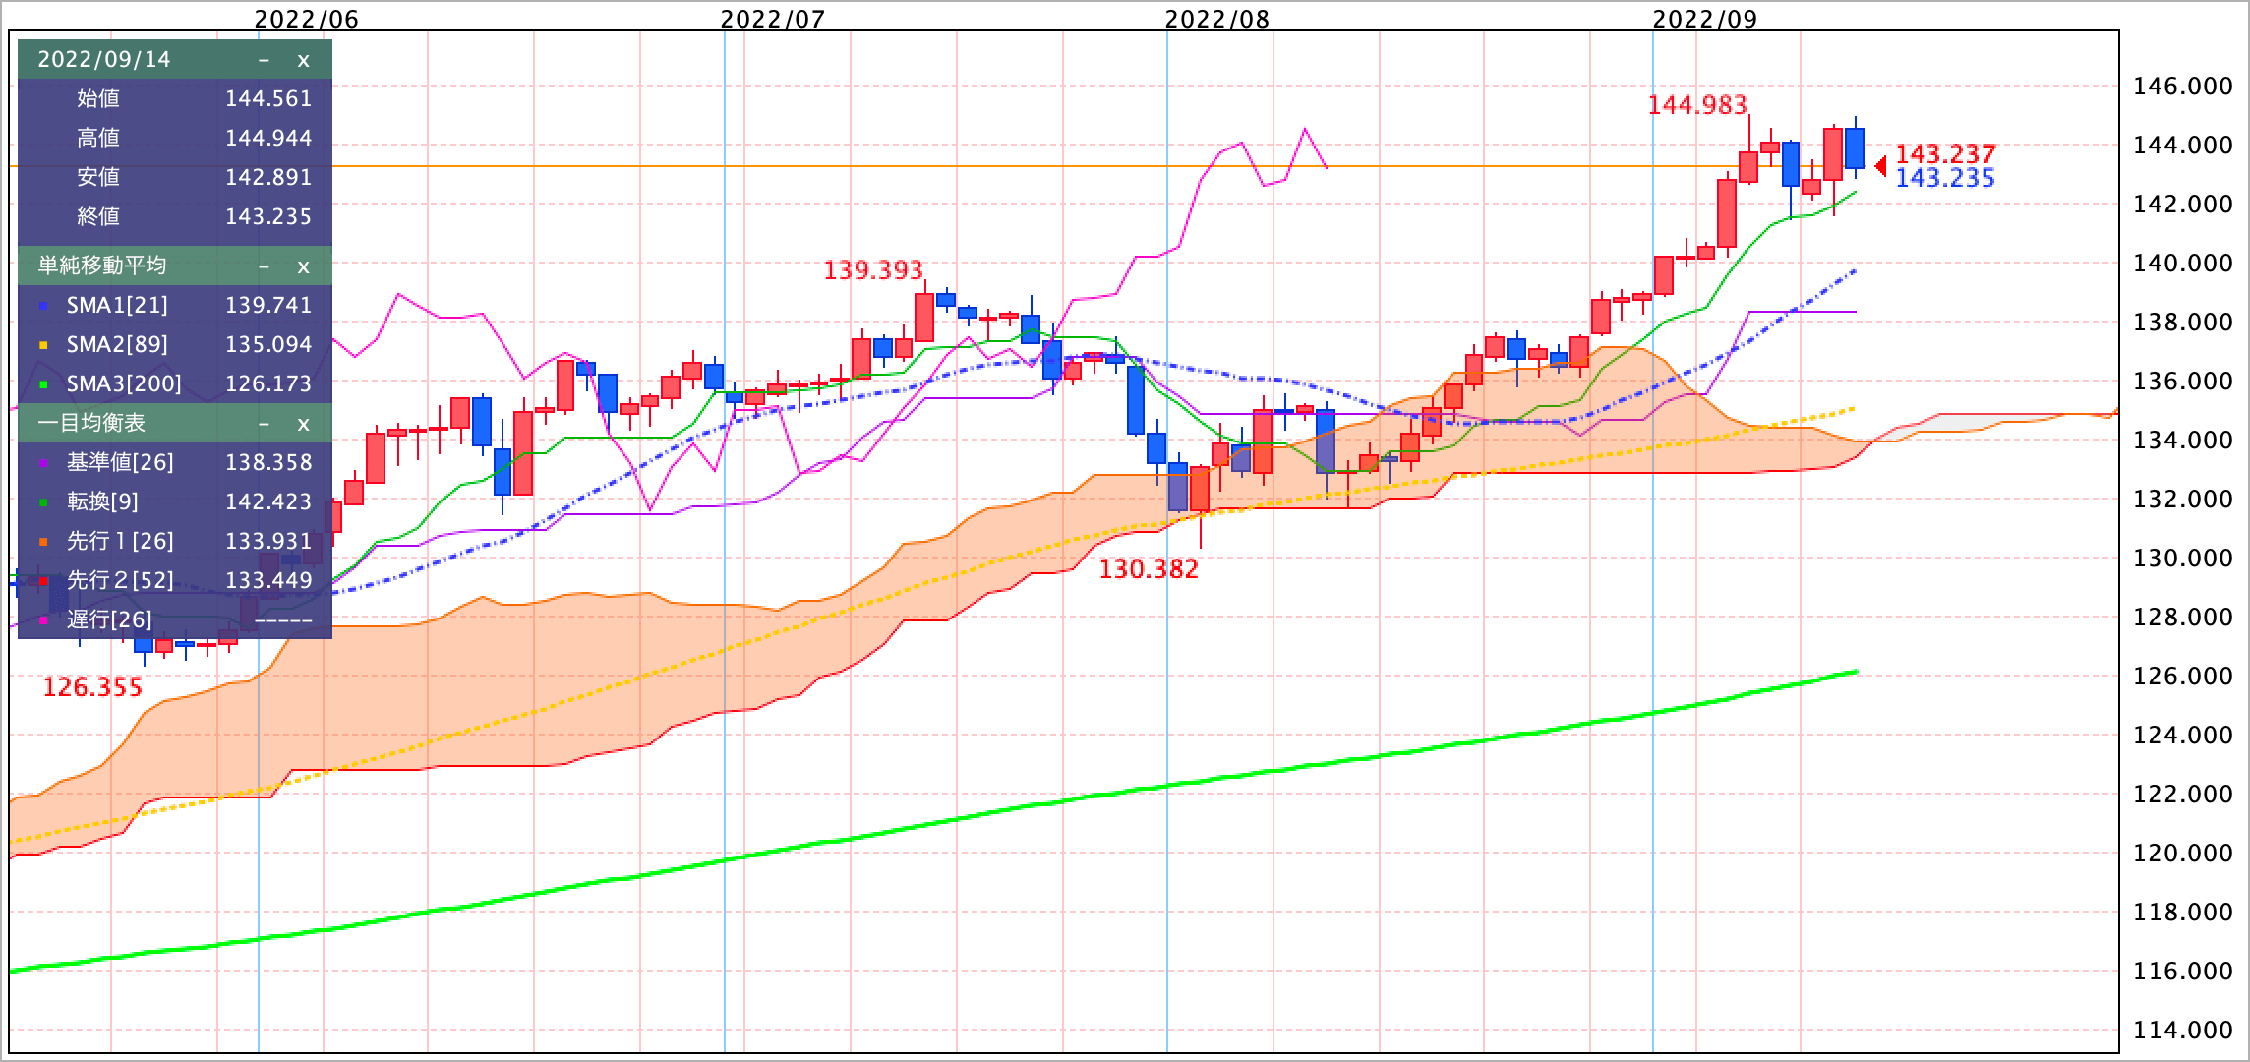Minimize the 単純移動平均 panel
This screenshot has height=1062, width=2250.
click(x=264, y=266)
